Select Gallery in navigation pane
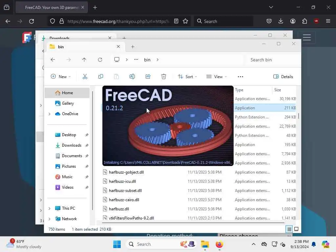 click(67, 103)
